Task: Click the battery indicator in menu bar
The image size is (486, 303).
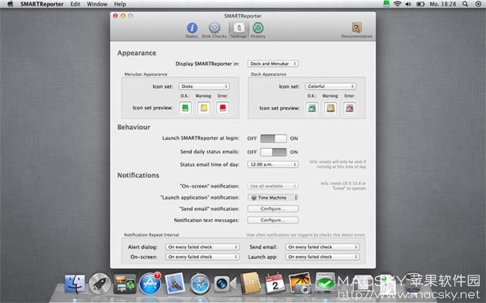Action: coord(420,4)
